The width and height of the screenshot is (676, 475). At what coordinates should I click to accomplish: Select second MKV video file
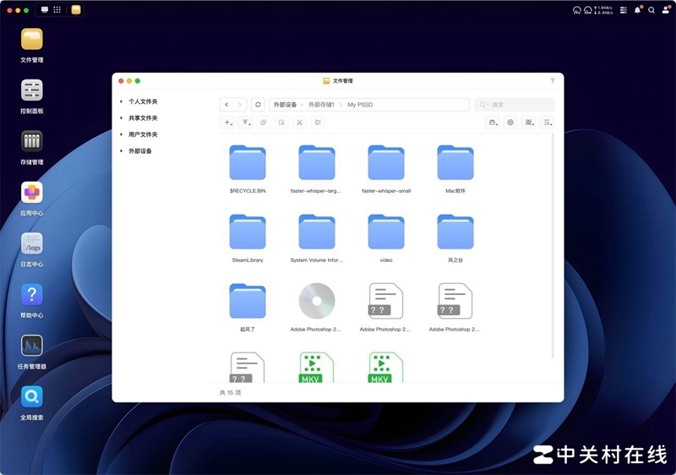click(386, 368)
